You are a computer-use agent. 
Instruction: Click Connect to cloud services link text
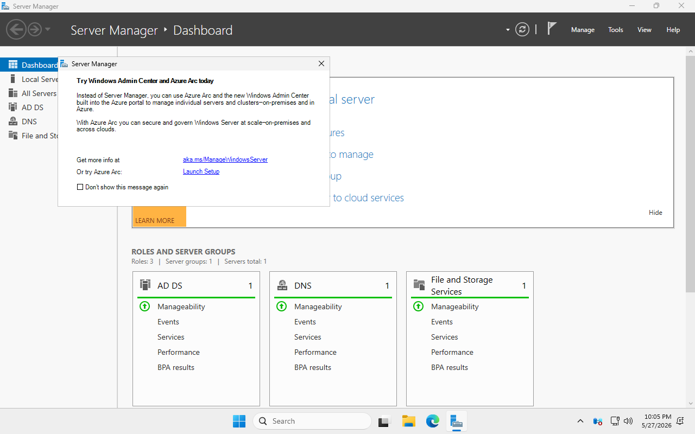pos(368,198)
